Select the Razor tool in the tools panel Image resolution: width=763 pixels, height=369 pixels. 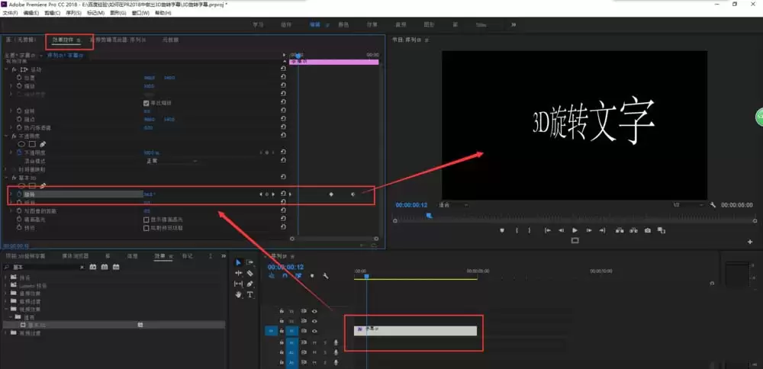(250, 273)
